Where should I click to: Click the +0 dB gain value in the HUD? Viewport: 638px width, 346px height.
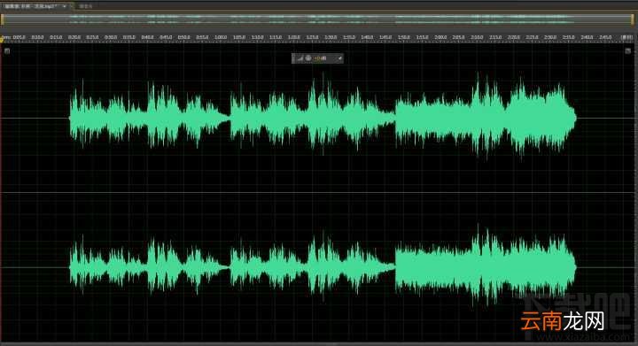[320, 58]
